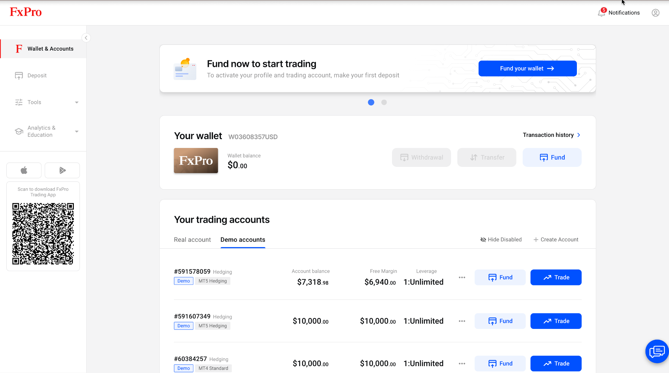The width and height of the screenshot is (669, 373).
Task: Click the trading app QR code
Action: [43, 234]
